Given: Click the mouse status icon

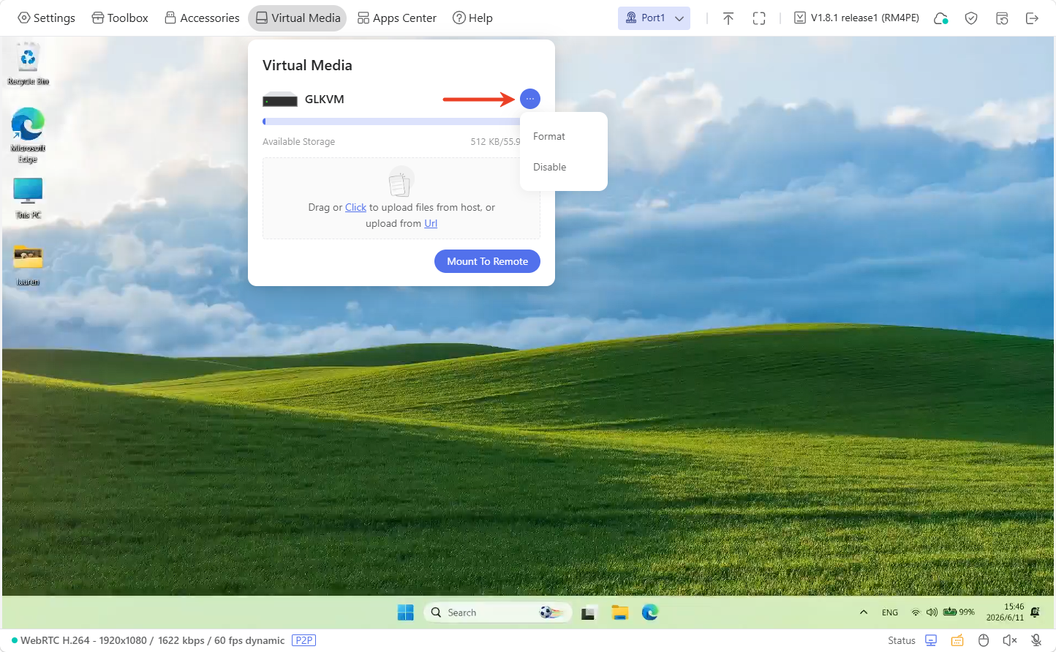Looking at the screenshot, I should point(984,640).
